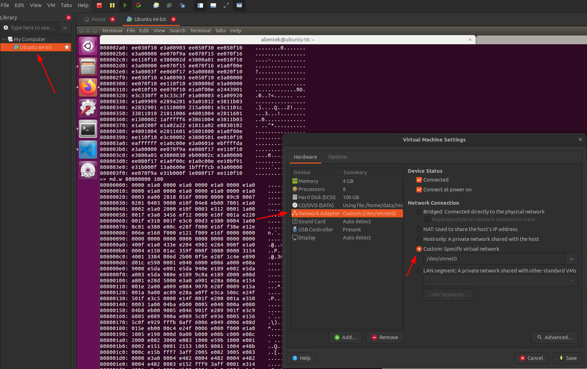The image size is (587, 369).
Task: Close the Library panel with the red X
Action: [x=69, y=17]
